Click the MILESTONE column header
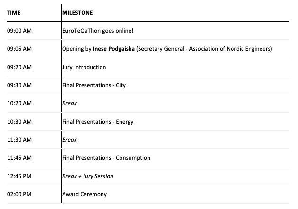Screen dimensions: 298x209 point(77,12)
